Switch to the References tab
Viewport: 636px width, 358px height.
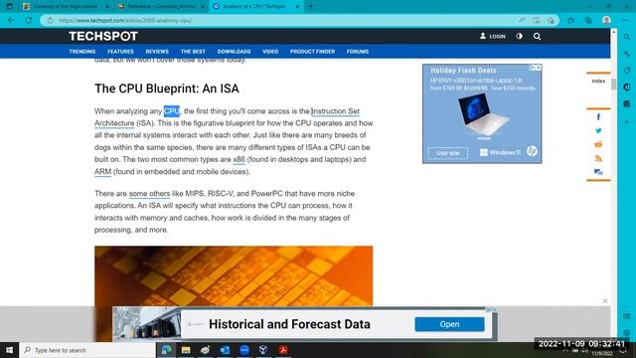click(x=161, y=6)
